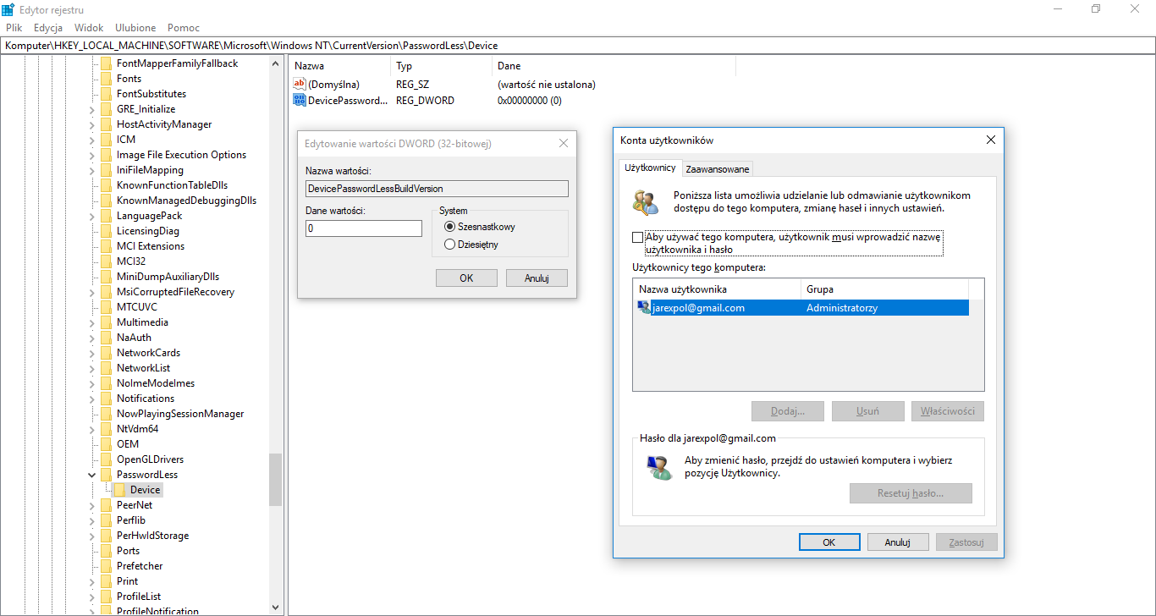Switch to the Zaawansowane tab

pyautogui.click(x=718, y=169)
